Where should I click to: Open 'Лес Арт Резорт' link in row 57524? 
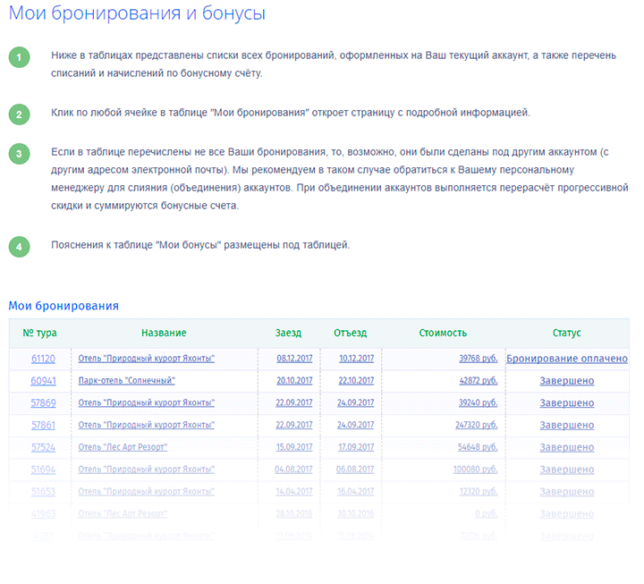[x=123, y=447]
